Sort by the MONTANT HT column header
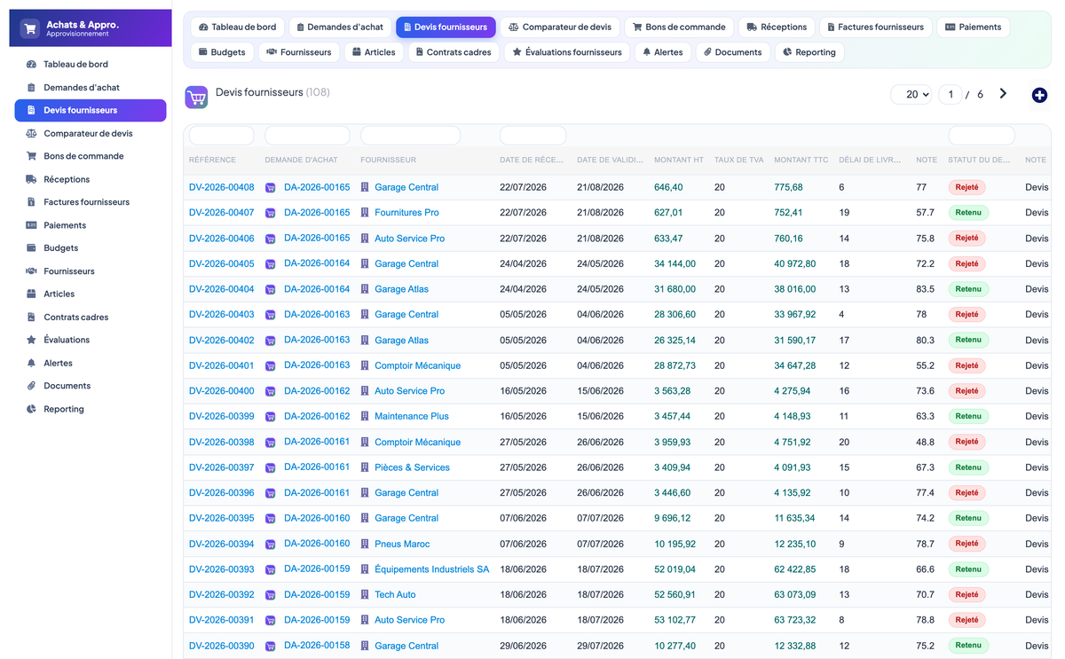This screenshot has height=659, width=1065. [679, 161]
